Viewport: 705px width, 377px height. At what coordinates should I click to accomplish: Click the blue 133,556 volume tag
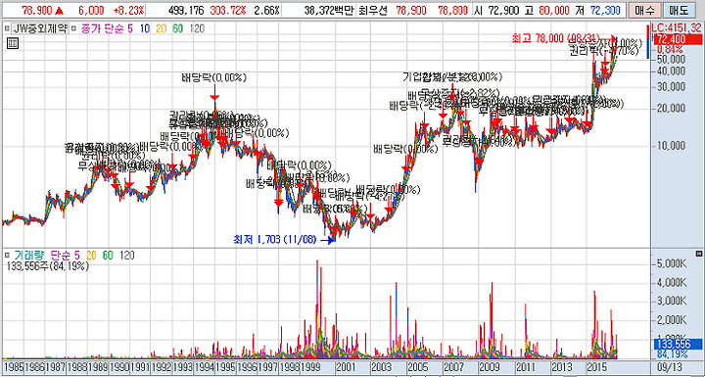677,344
